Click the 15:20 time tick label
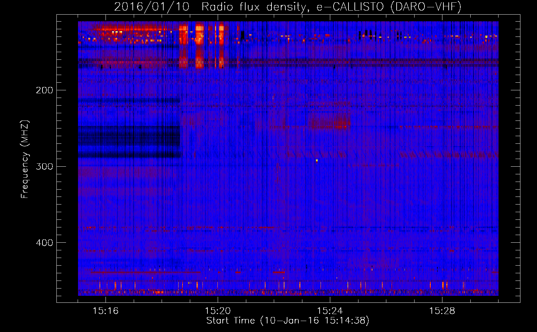 (x=218, y=311)
